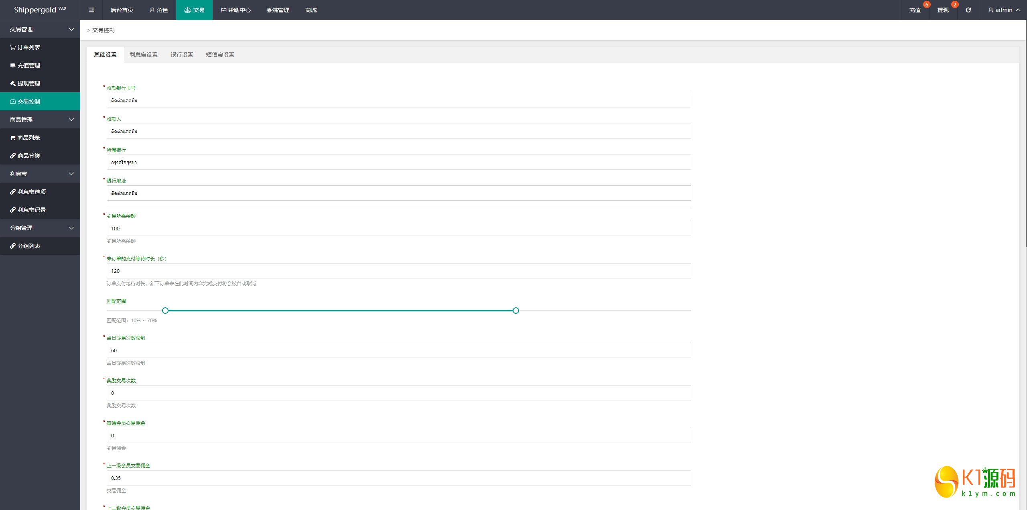
Task: Click the 交易所需余额 input field
Action: pos(398,228)
